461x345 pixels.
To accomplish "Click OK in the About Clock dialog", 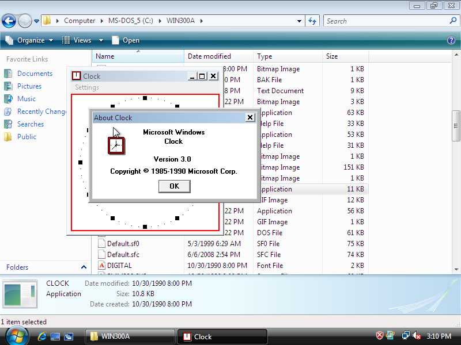I will 174,186.
